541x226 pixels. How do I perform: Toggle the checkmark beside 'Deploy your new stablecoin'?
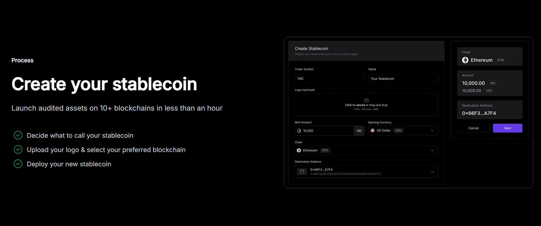tap(18, 164)
